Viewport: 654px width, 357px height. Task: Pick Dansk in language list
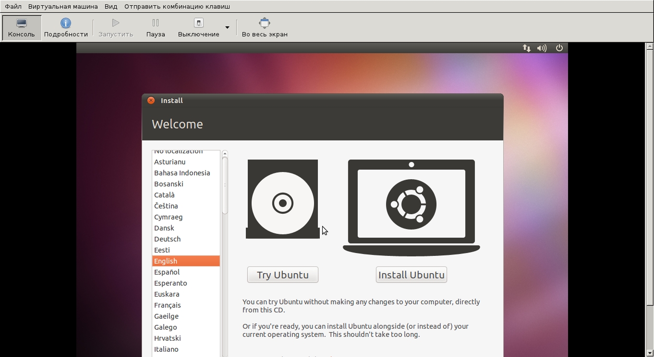[186, 228]
